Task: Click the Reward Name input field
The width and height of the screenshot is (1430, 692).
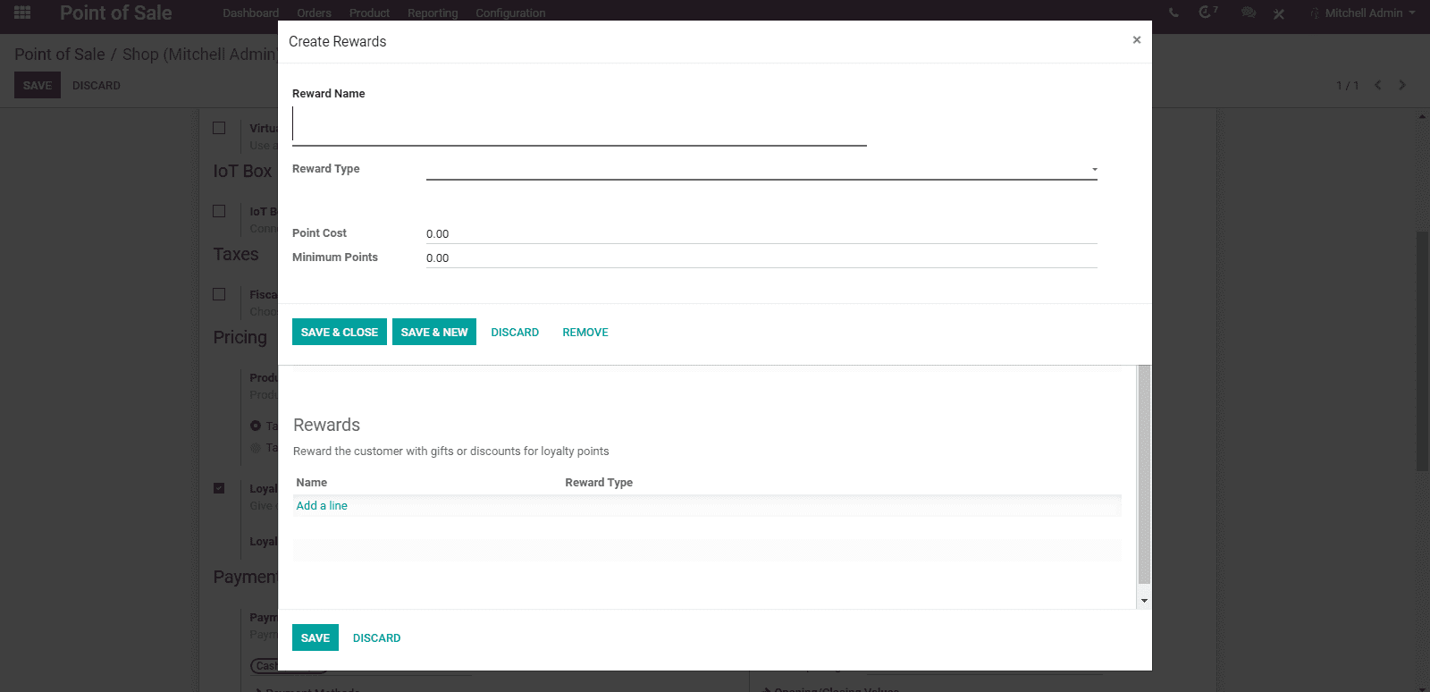Action: point(579,125)
